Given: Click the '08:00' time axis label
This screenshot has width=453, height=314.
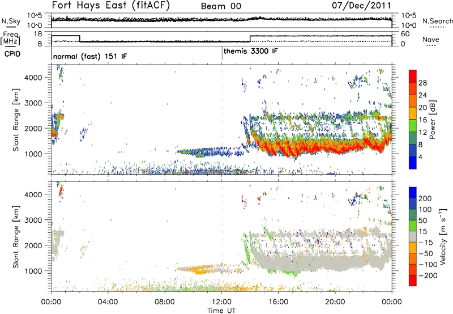Looking at the screenshot, I should pos(165,302).
